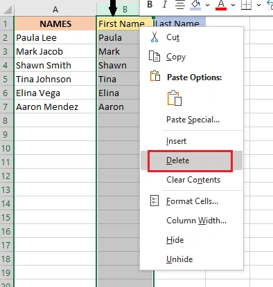
Task: Click cell B6 with Elina
Action: point(118,93)
